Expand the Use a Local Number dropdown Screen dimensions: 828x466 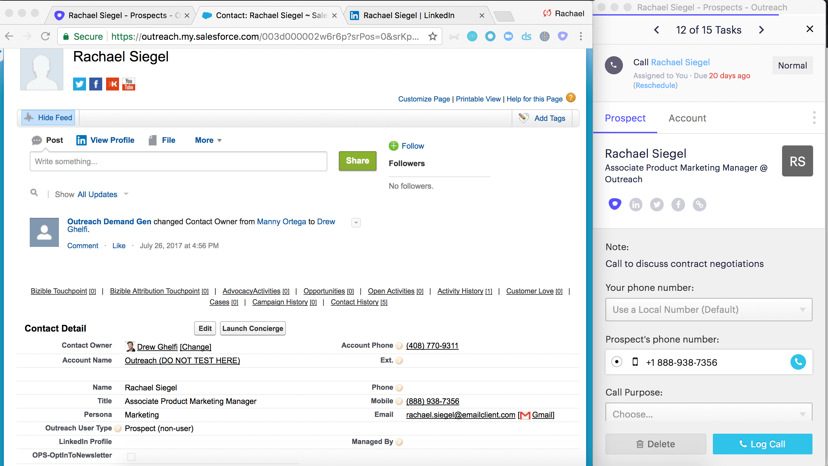tap(708, 309)
